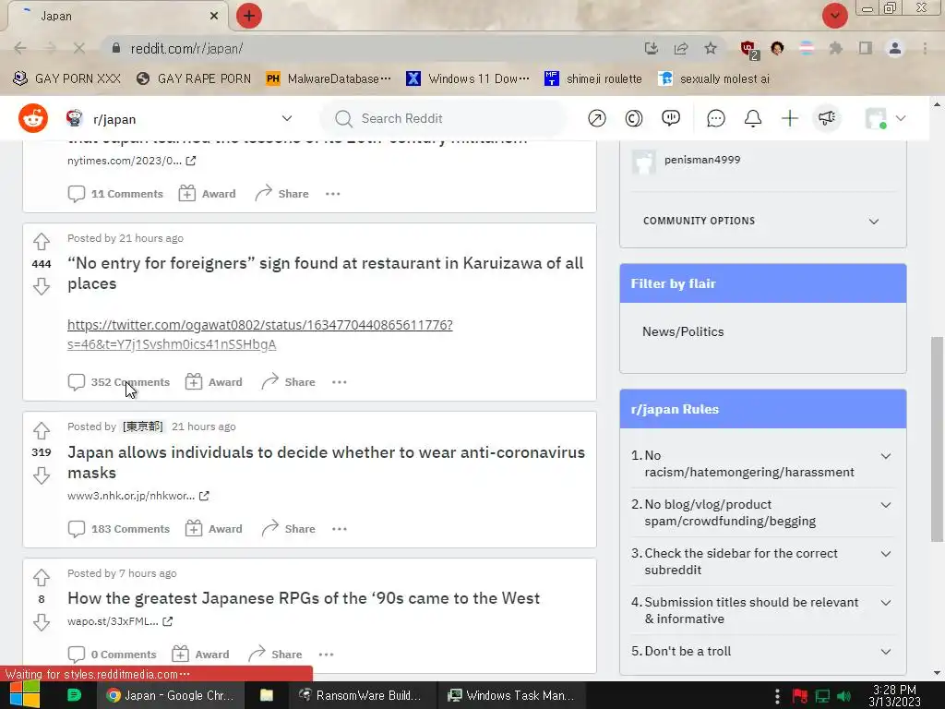Toggle the Chrome side panel icon

click(866, 48)
